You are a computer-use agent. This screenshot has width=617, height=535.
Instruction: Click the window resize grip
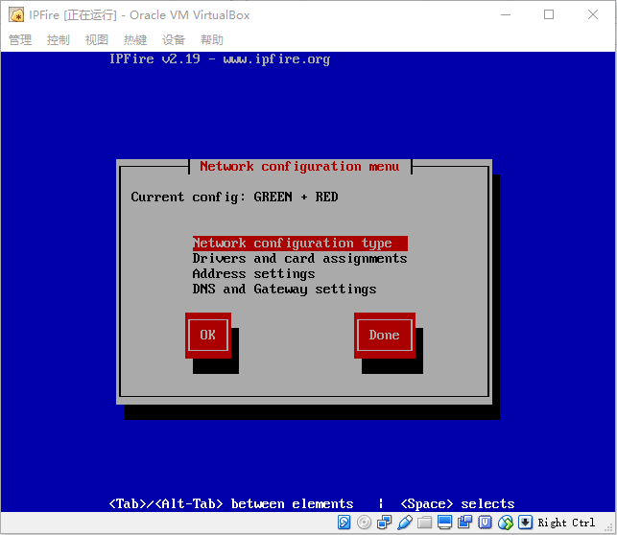(609, 527)
